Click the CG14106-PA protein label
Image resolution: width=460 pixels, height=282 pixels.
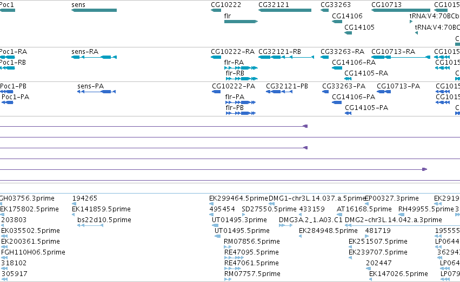pyautogui.click(x=354, y=97)
